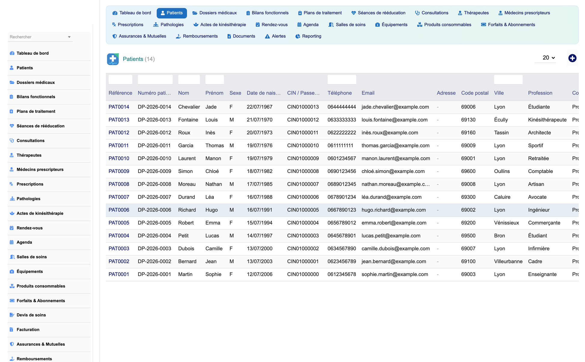Click the Vénissieux city cell
585x362 pixels.
coord(506,223)
